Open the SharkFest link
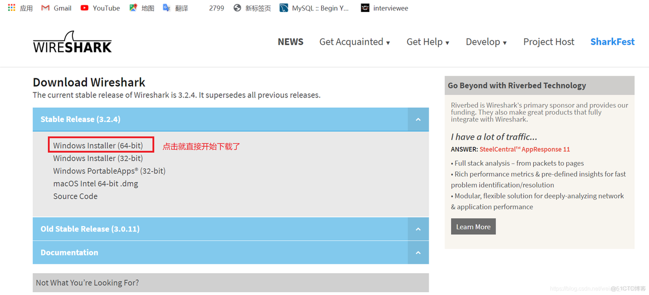The image size is (649, 295). (x=613, y=42)
